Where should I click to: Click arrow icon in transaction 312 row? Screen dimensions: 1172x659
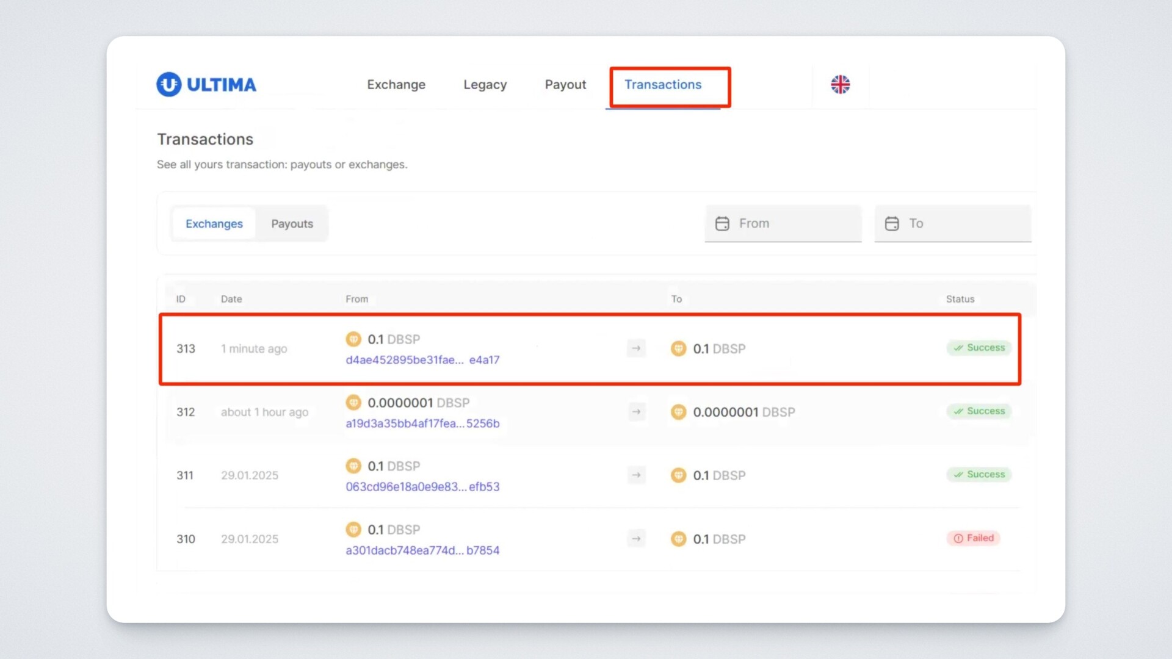click(x=636, y=412)
